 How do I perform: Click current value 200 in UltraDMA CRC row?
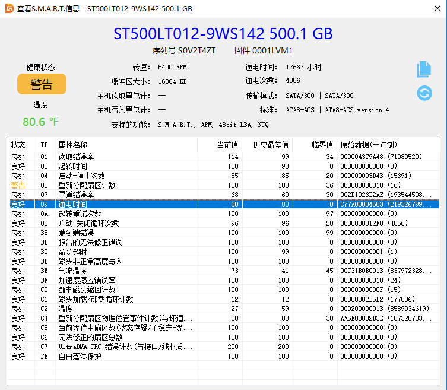tap(233, 347)
